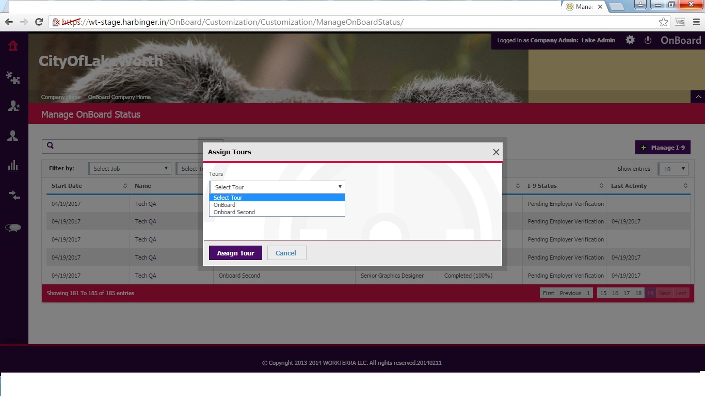Click the power logout icon
This screenshot has width=705, height=419.
(x=648, y=40)
